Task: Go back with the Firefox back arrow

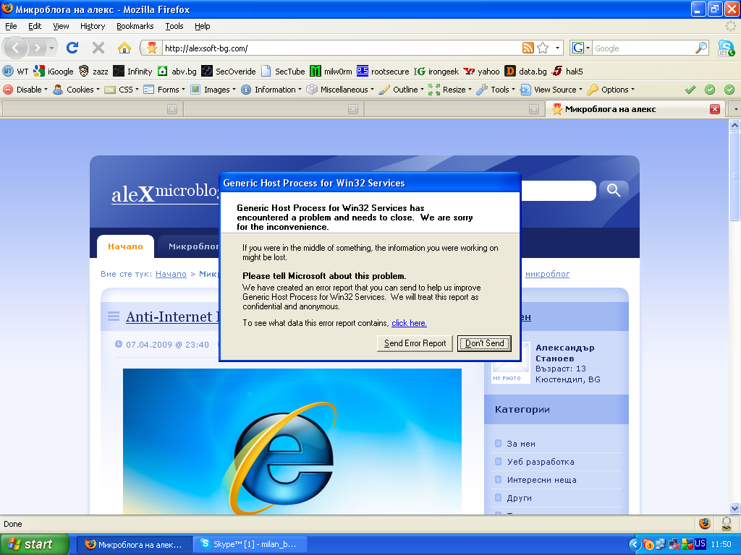Action: click(16, 48)
